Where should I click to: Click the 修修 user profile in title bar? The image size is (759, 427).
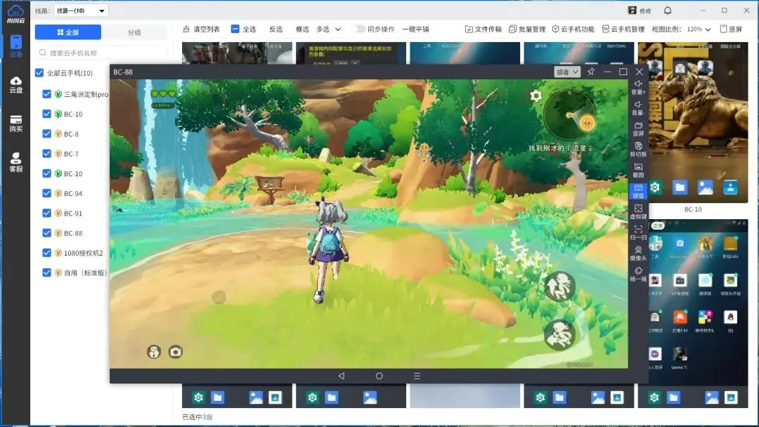click(639, 10)
